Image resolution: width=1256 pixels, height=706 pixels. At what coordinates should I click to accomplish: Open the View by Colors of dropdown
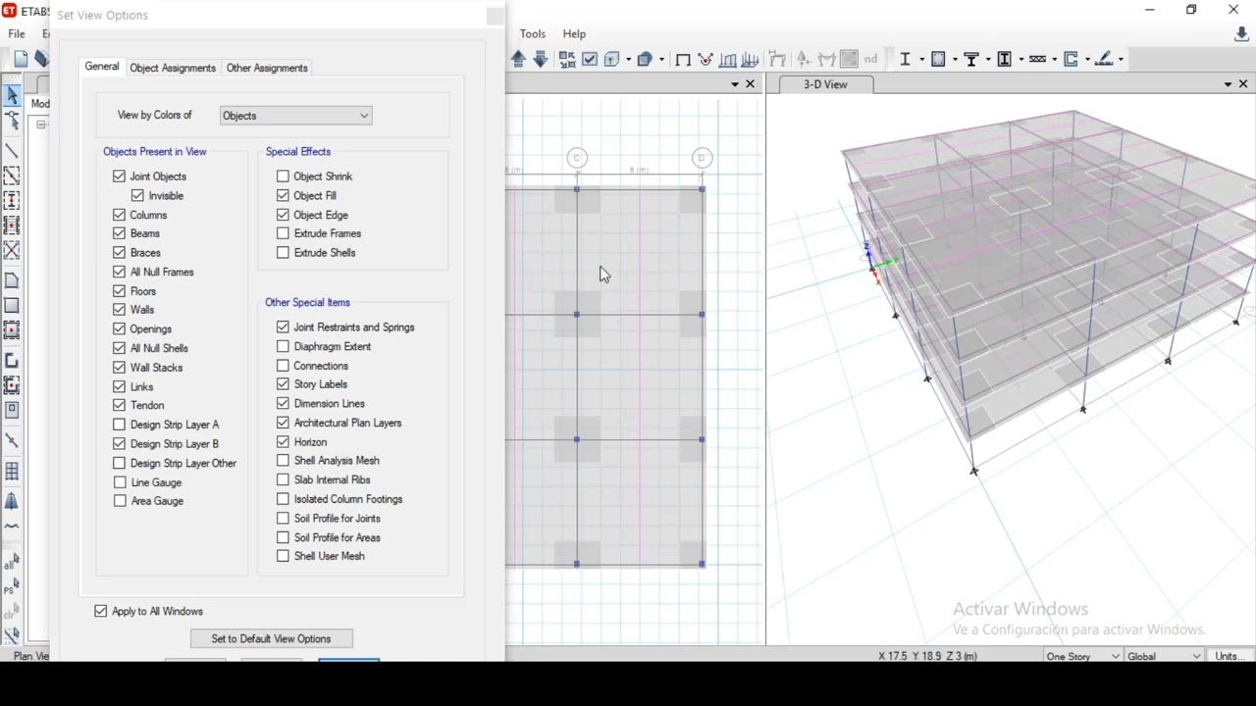pyautogui.click(x=295, y=116)
